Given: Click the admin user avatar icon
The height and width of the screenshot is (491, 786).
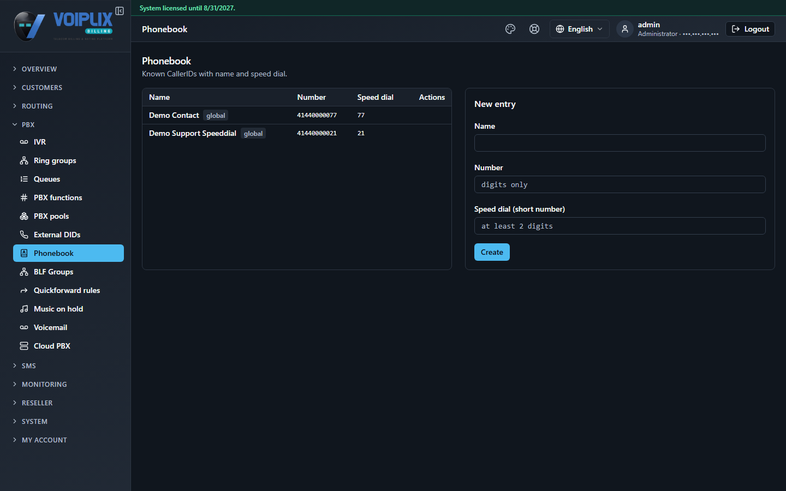Looking at the screenshot, I should click(x=625, y=29).
